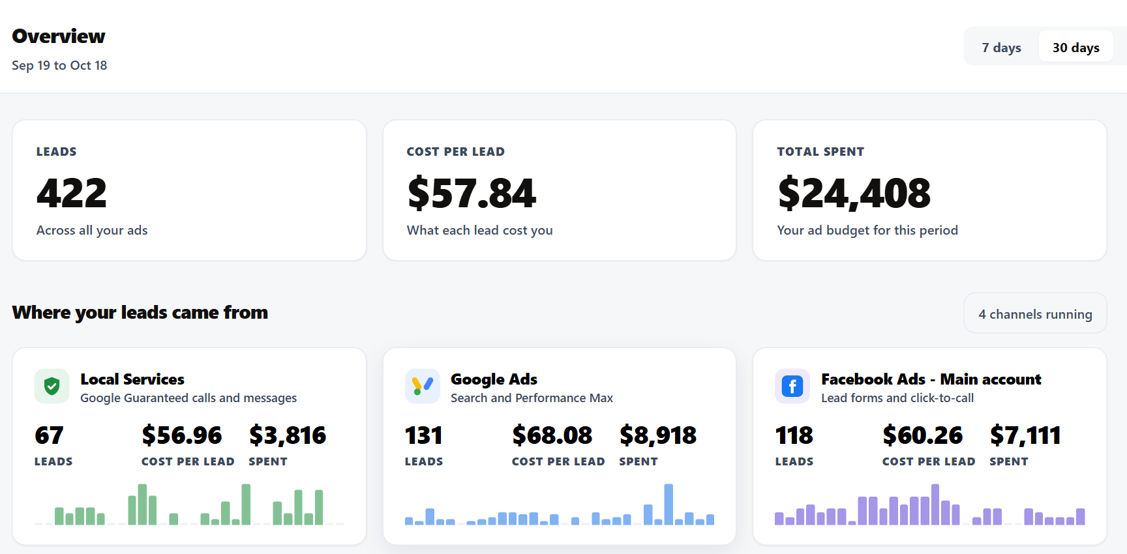Screen dimensions: 1127x554
Task: Click Lead forms and click-to-call subtitle
Action: (x=897, y=398)
